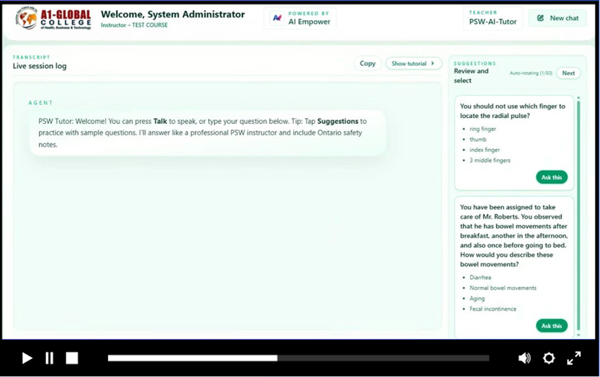Select the 'Fecal incontinence' option
This screenshot has height=377, width=600.
[493, 309]
